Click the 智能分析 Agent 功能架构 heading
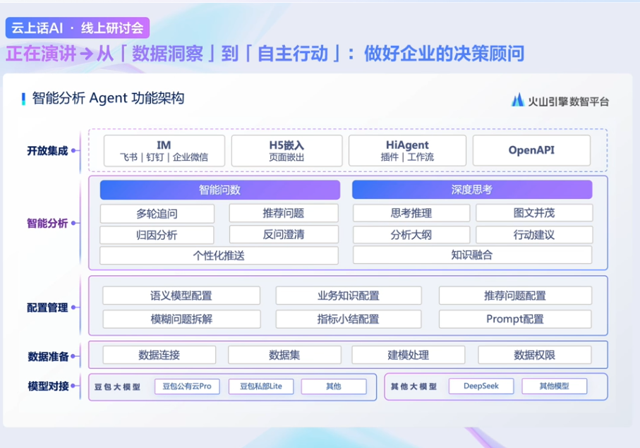640x448 pixels. coord(108,98)
